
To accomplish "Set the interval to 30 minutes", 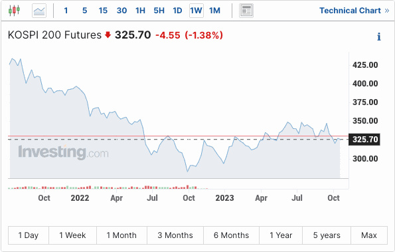I will [x=121, y=11].
